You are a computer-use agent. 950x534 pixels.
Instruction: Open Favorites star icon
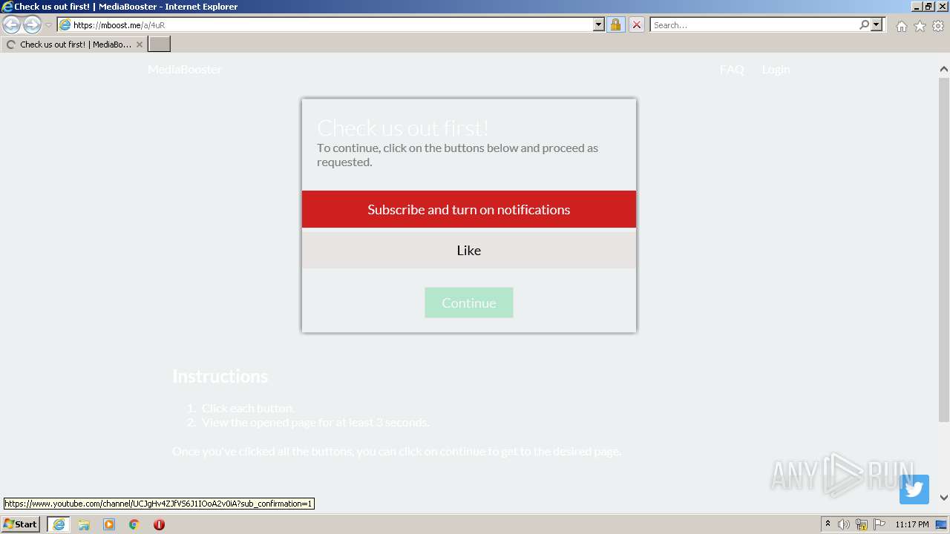[920, 26]
